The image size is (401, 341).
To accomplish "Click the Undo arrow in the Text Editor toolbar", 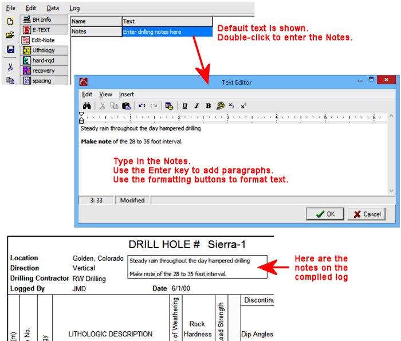I will pyautogui.click(x=141, y=106).
